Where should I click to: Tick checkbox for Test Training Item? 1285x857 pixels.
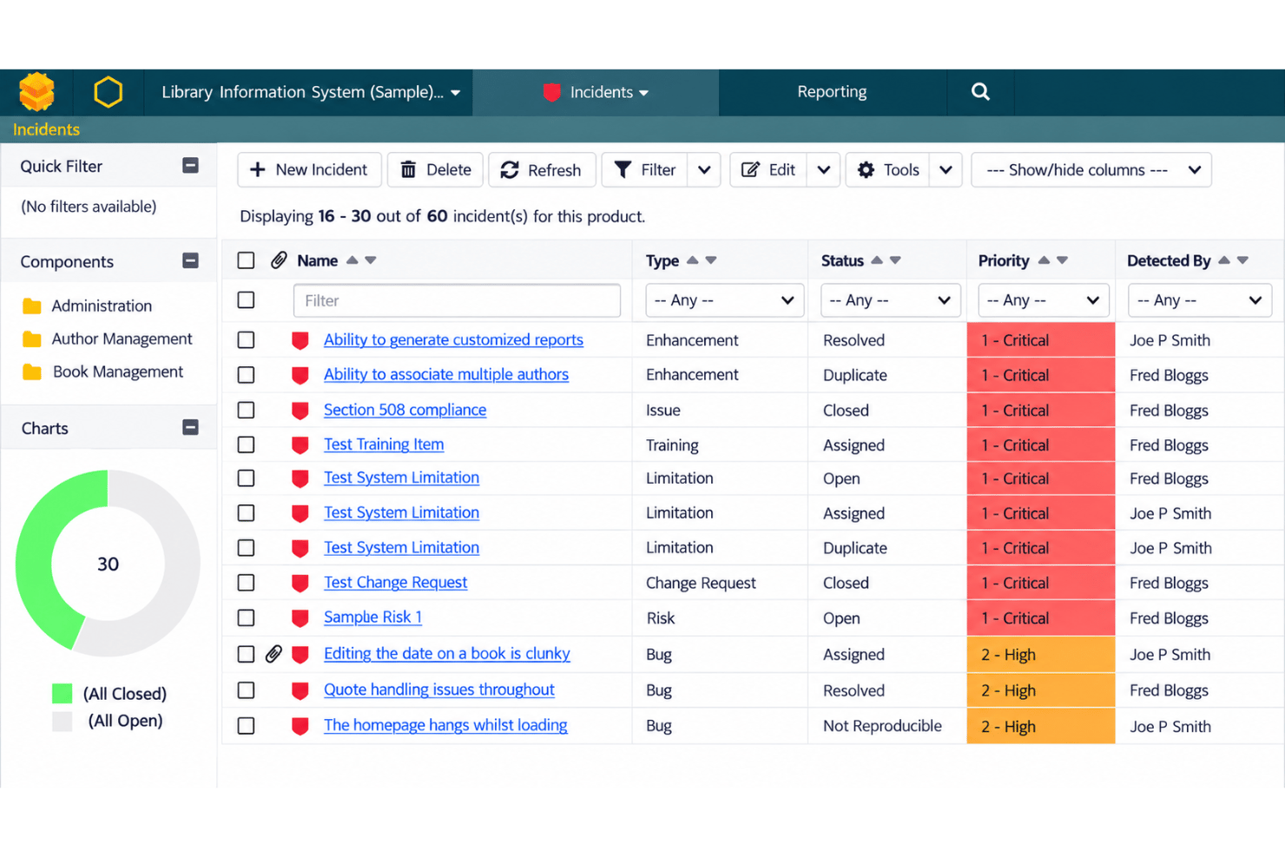(x=247, y=445)
